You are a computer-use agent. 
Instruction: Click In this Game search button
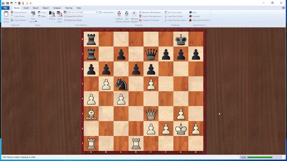[x=106, y=13]
